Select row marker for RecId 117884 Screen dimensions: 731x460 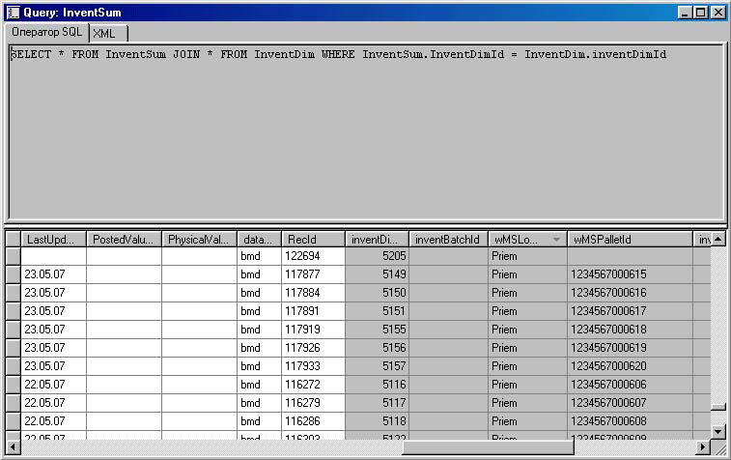click(x=14, y=293)
